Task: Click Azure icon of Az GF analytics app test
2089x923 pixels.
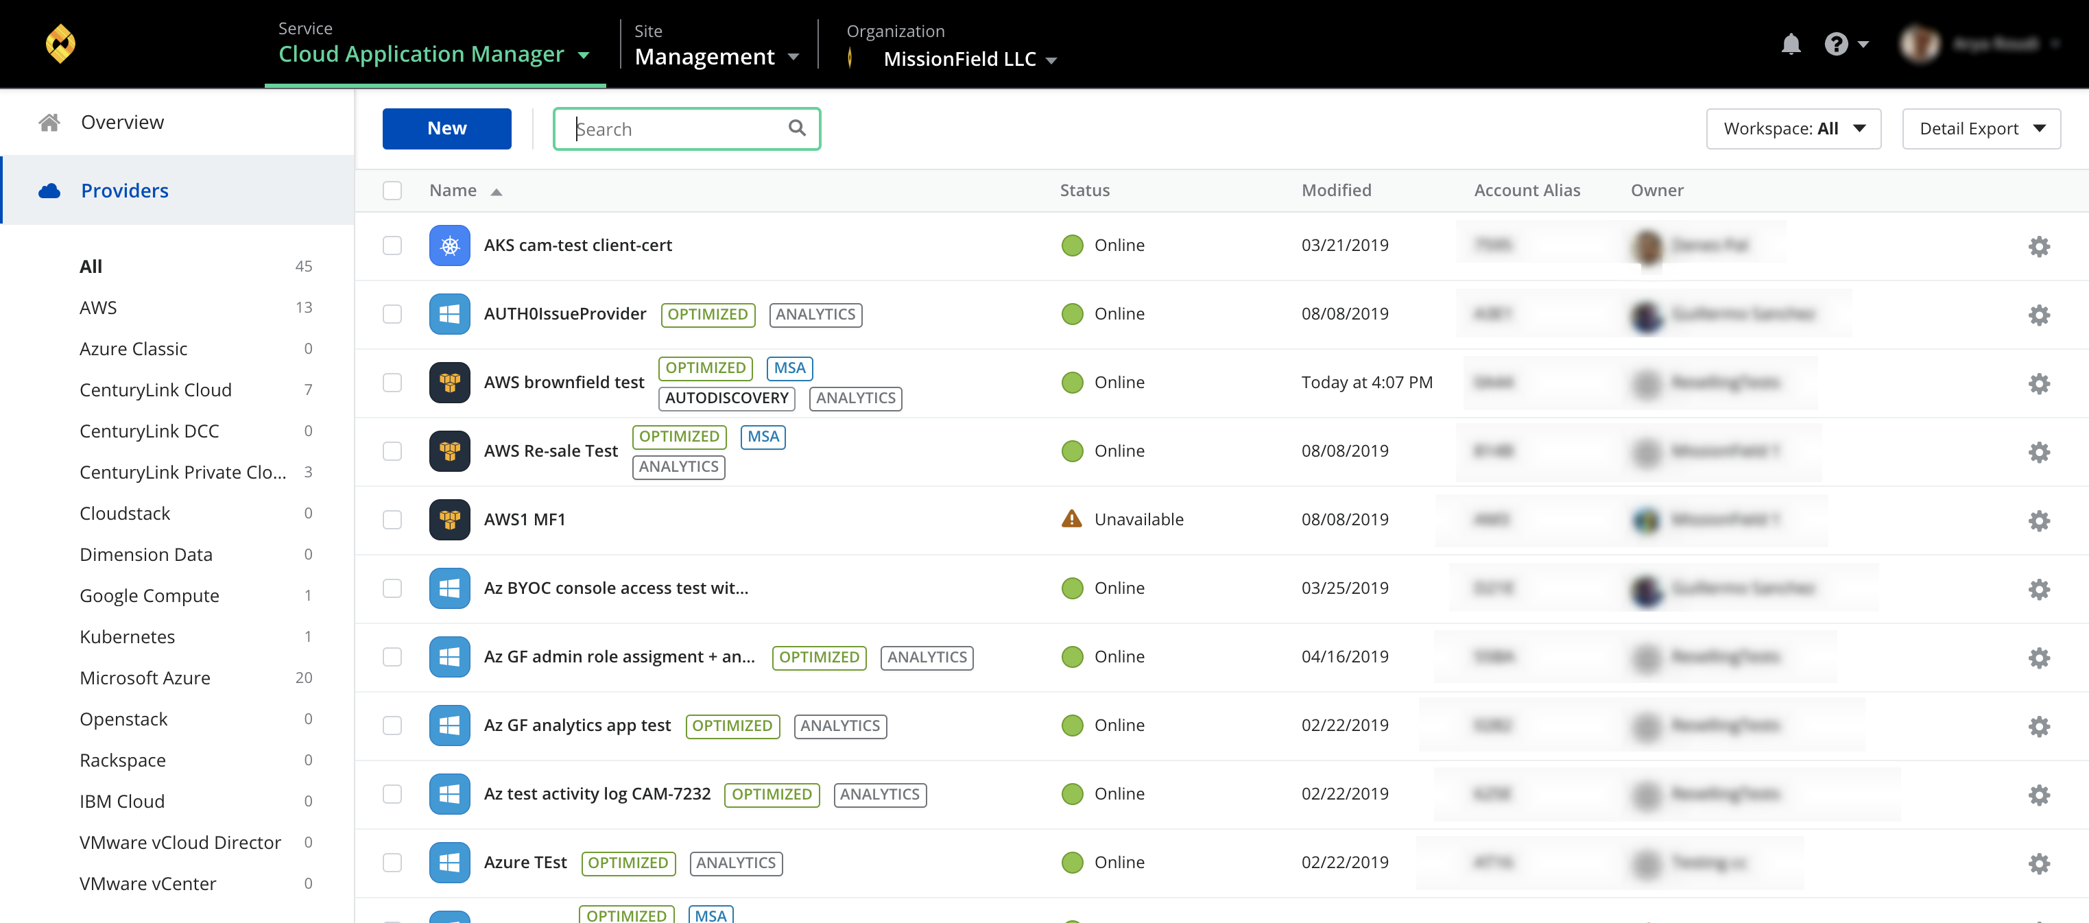Action: (449, 725)
